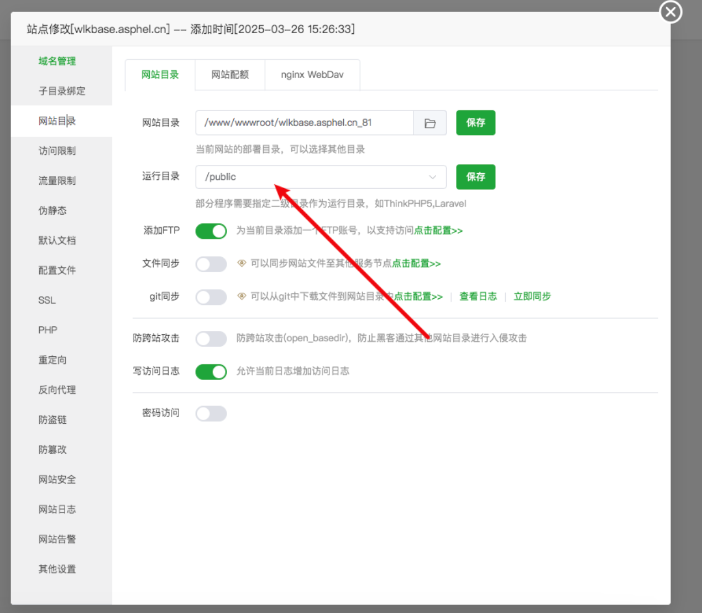This screenshot has width=702, height=613.
Task: Click the eye icon beside git同步 description
Action: pos(242,297)
